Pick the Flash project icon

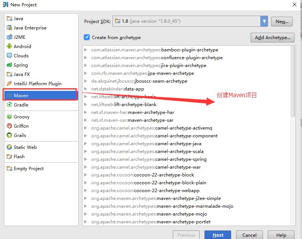(x=9, y=157)
